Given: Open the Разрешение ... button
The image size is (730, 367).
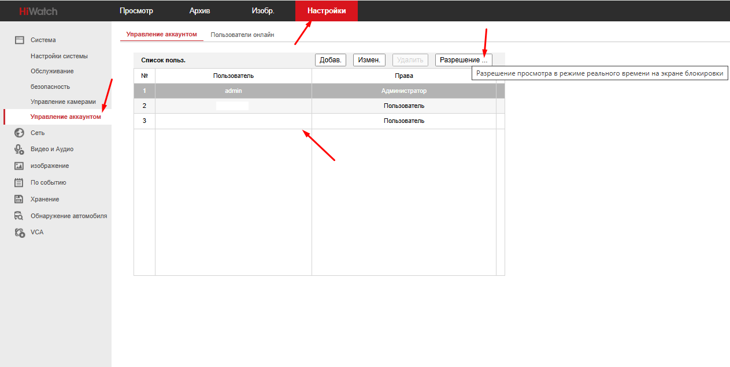Looking at the screenshot, I should tap(464, 60).
